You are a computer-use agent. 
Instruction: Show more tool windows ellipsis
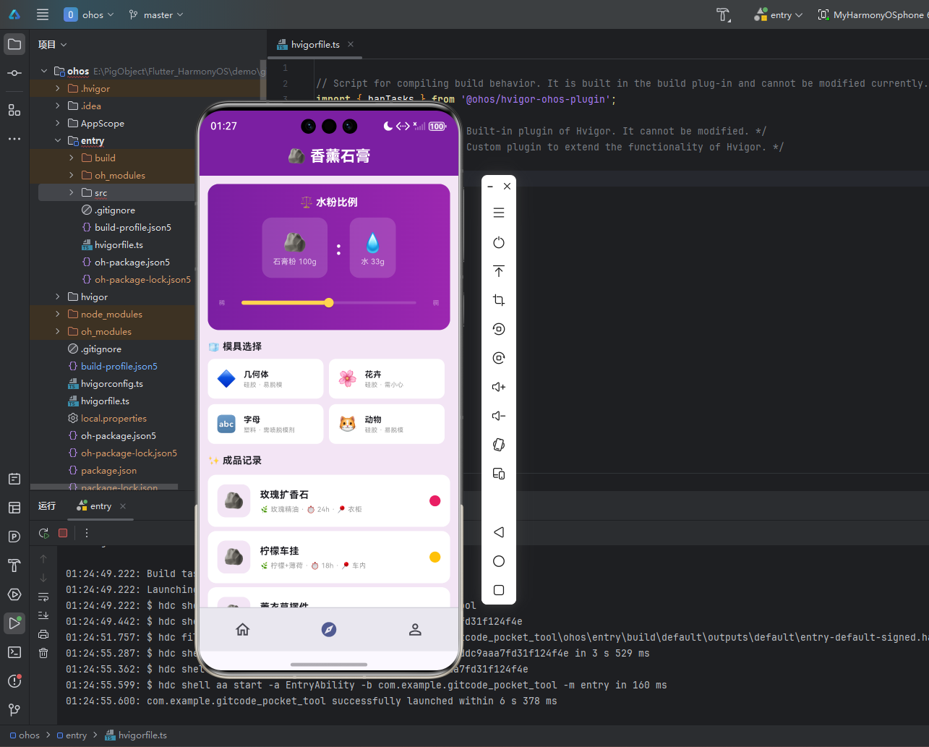[14, 139]
